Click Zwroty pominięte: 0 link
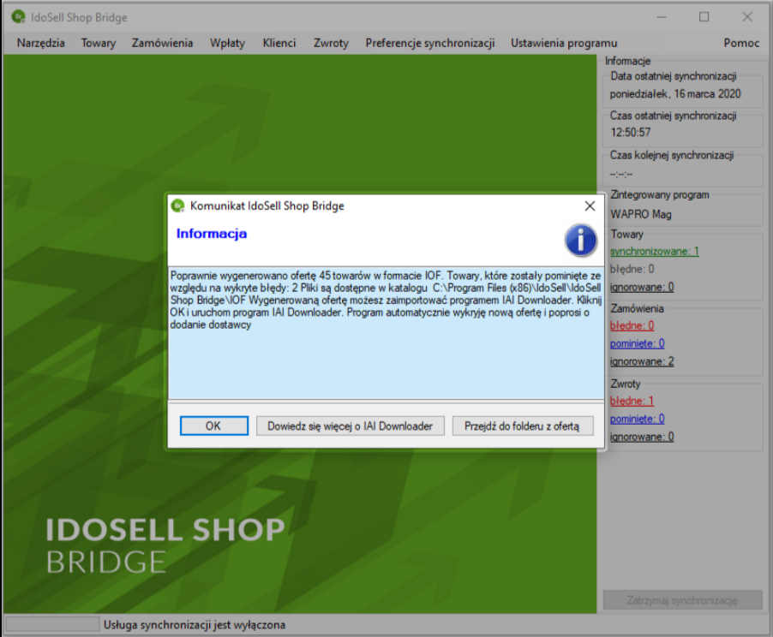Image resolution: width=773 pixels, height=637 pixels. pos(638,419)
